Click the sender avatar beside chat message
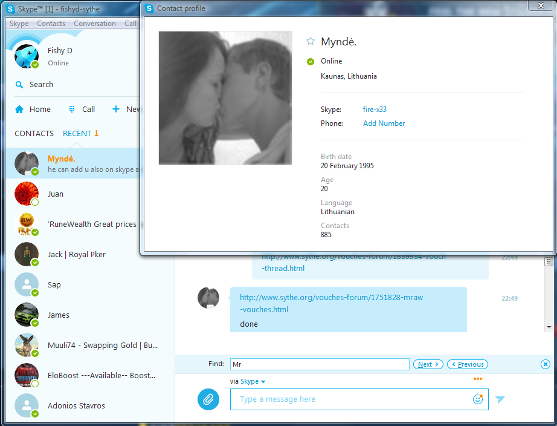This screenshot has width=557, height=426. pos(208,298)
